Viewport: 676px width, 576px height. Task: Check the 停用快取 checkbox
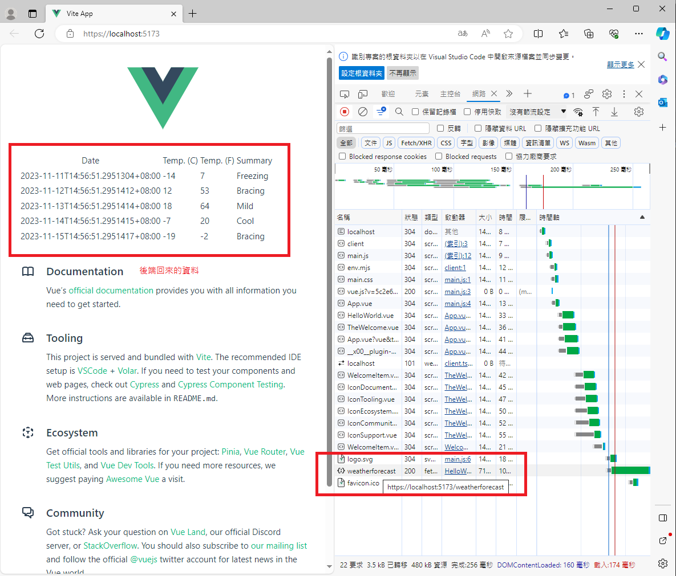pyautogui.click(x=467, y=112)
